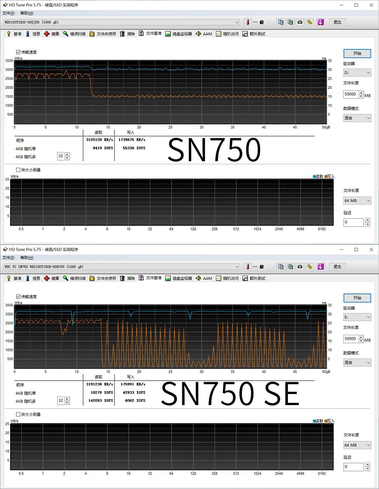Click 开始 to start the benchmark

[357, 53]
